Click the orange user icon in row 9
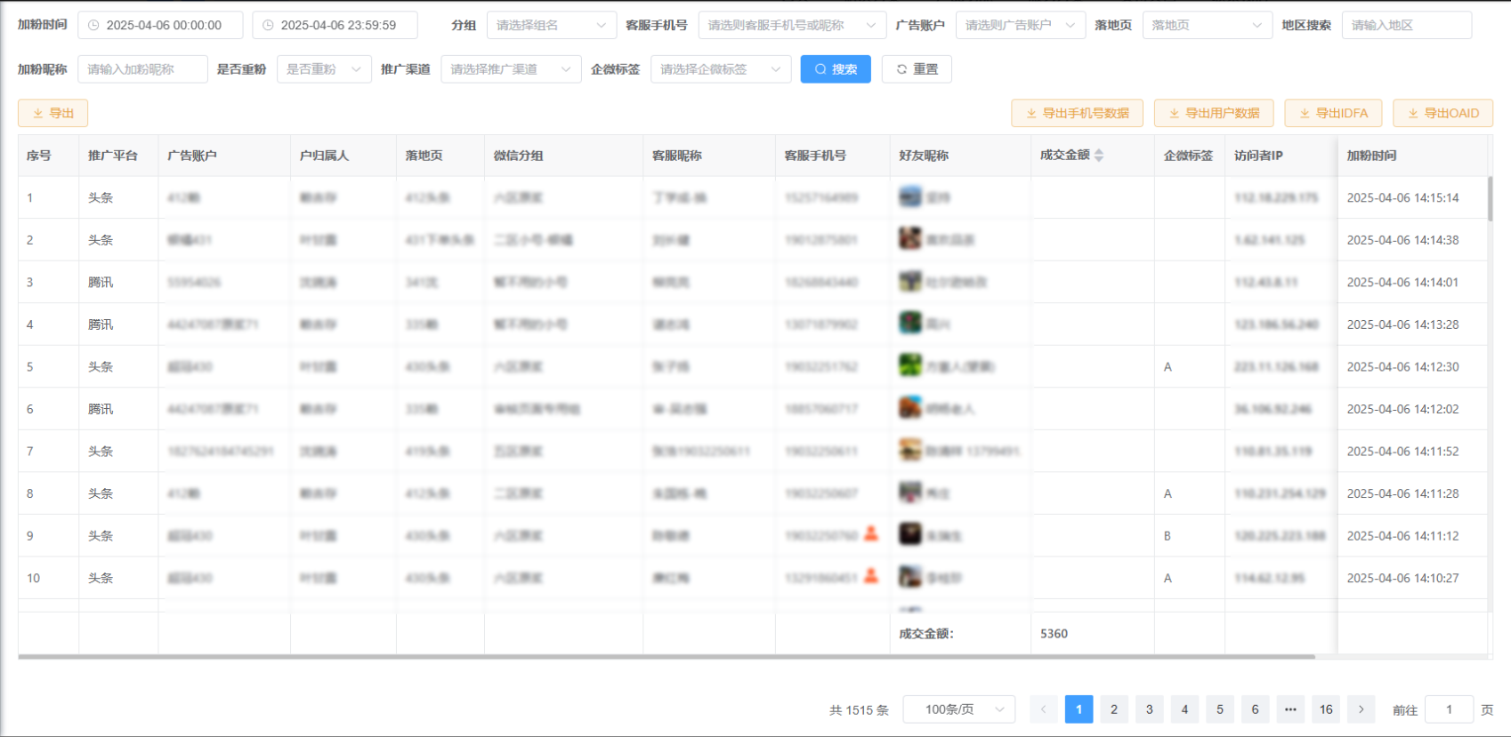This screenshot has width=1511, height=737. pos(871,533)
